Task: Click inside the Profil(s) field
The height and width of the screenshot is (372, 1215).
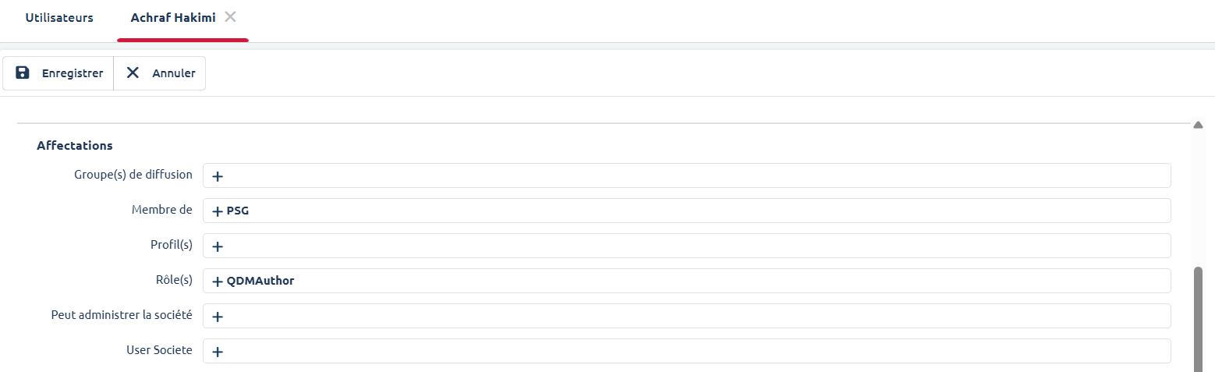Action: [x=686, y=246]
